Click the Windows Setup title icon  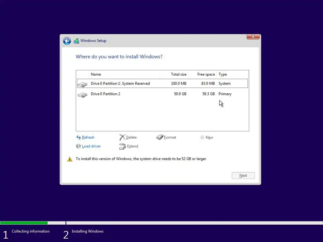tap(76, 41)
